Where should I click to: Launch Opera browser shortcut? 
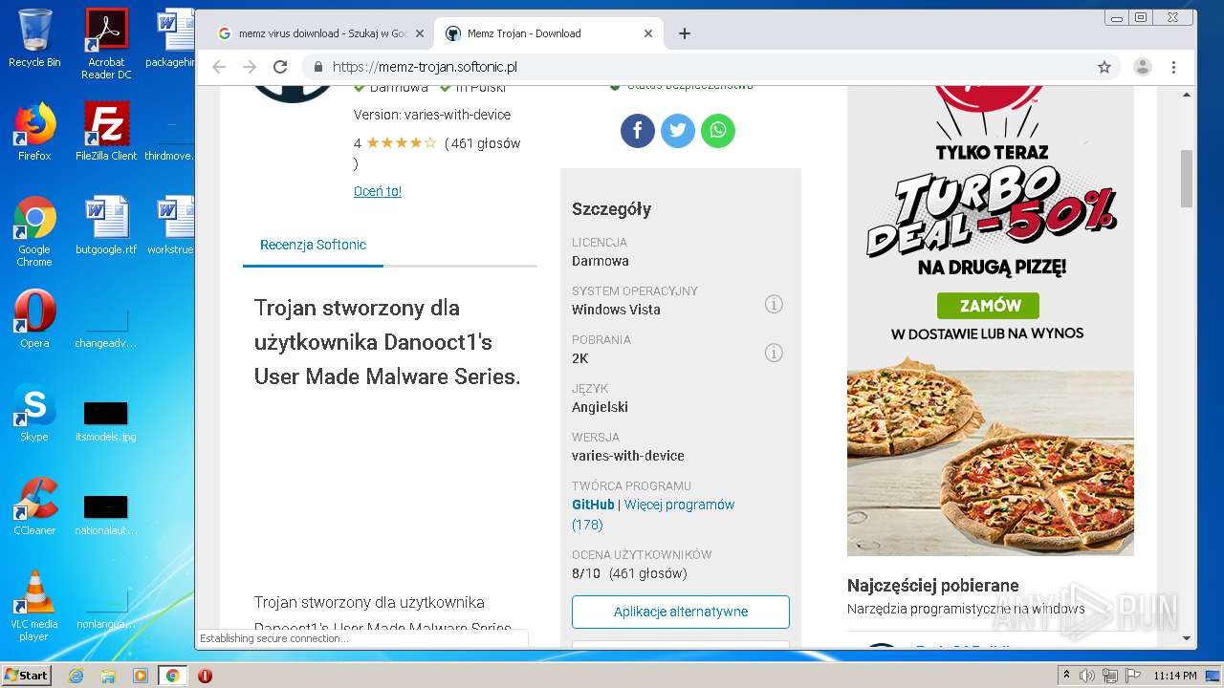tap(34, 319)
